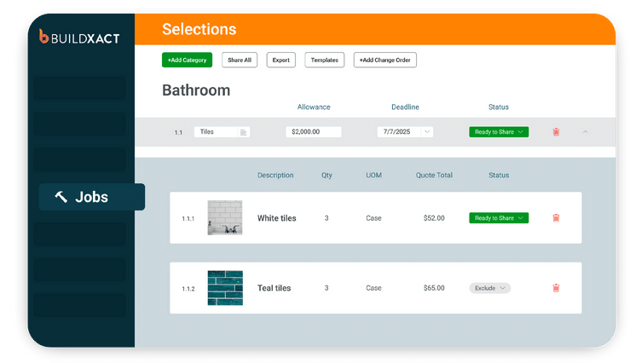641x363 pixels.
Task: Click the Selections page title
Action: pyautogui.click(x=199, y=30)
